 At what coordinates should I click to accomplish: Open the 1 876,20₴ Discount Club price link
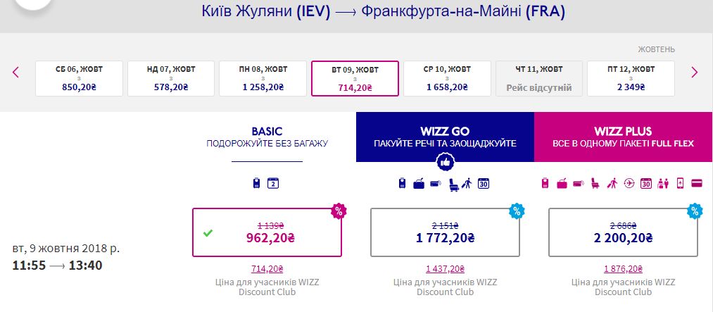[623, 269]
